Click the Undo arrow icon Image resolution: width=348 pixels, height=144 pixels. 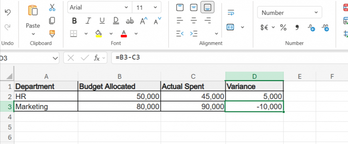click(8, 13)
